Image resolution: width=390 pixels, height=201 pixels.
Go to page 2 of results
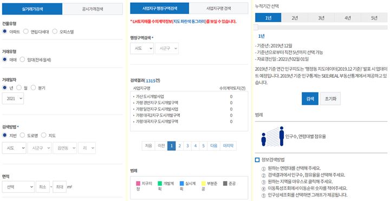coord(180,146)
